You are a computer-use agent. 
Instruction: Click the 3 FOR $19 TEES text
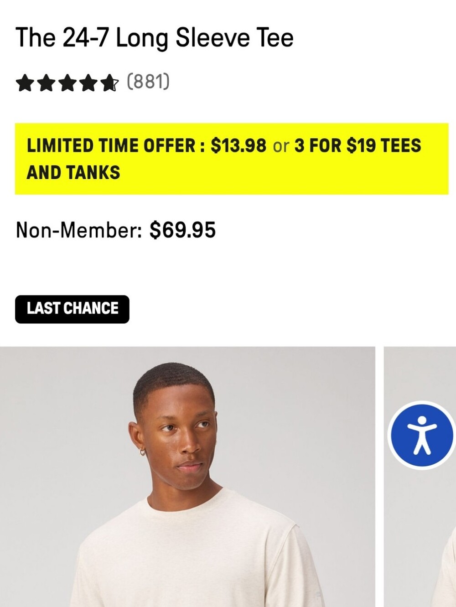(358, 145)
